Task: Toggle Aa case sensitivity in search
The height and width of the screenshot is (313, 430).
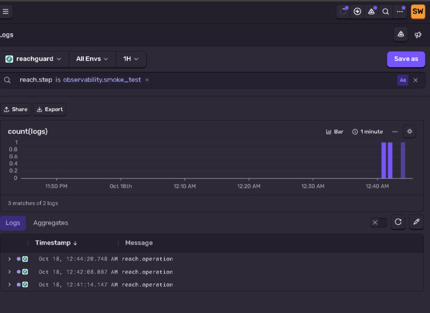Action: coord(403,80)
